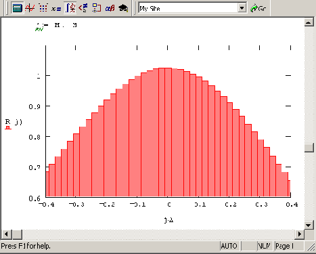Image resolution: width=316 pixels, height=254 pixels.
Task: Open the Greek symbol toolbar
Action: pyautogui.click(x=110, y=8)
